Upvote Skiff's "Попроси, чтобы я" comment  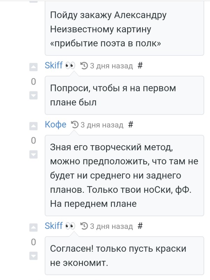pos(33,67)
